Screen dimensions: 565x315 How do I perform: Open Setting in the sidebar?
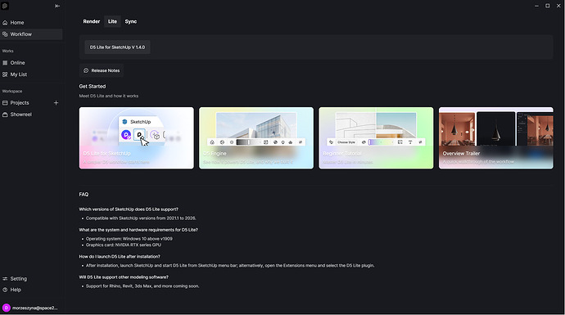click(x=31, y=279)
